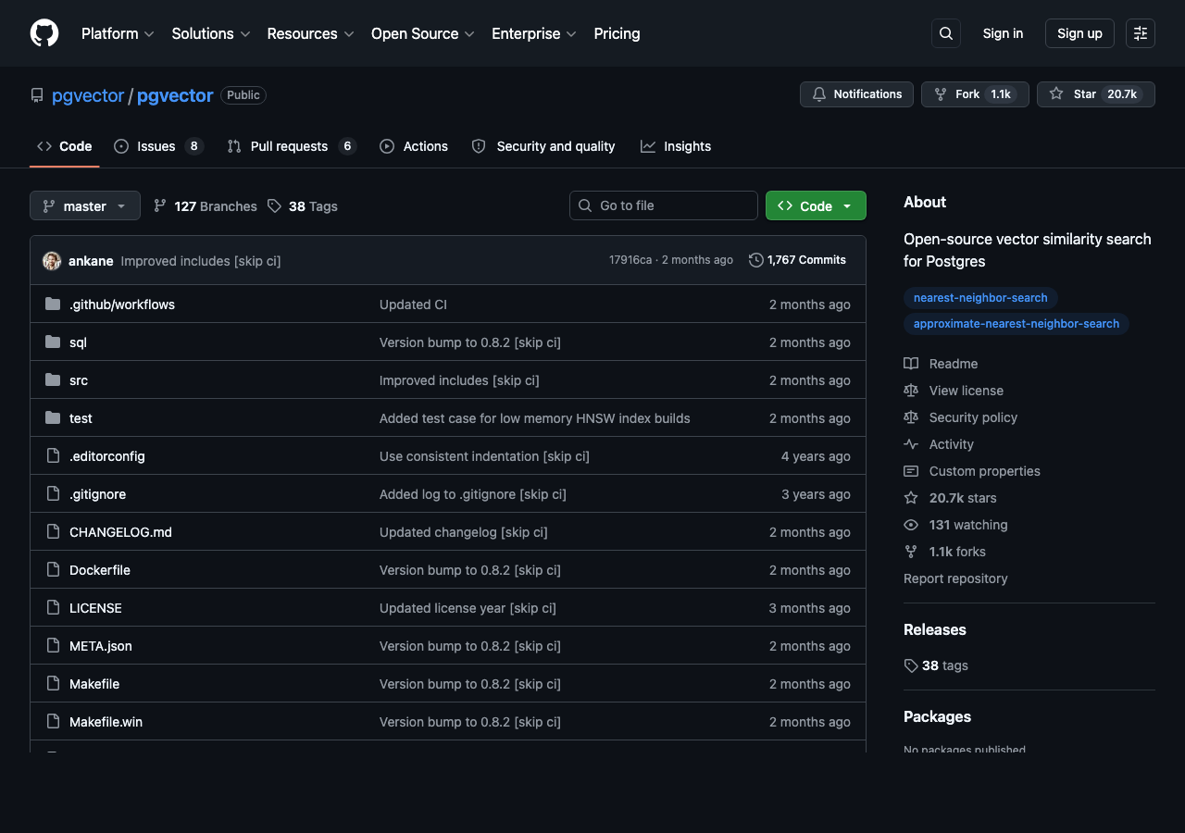The height and width of the screenshot is (833, 1185).
Task: Click the GitHub logo icon
Action: [44, 33]
